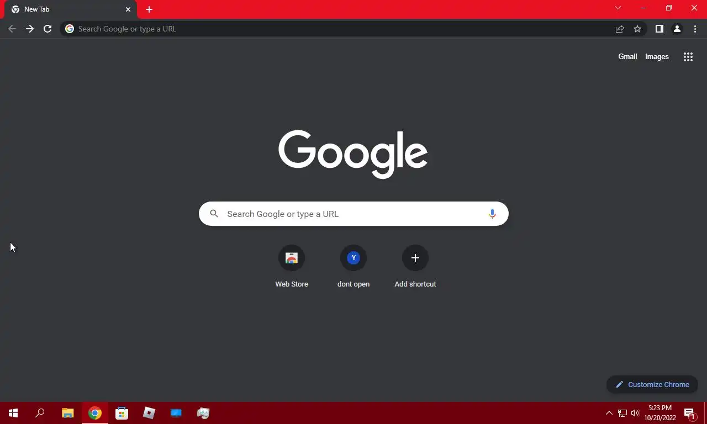Launch File Explorer from taskbar
This screenshot has width=707, height=424.
coord(68,413)
